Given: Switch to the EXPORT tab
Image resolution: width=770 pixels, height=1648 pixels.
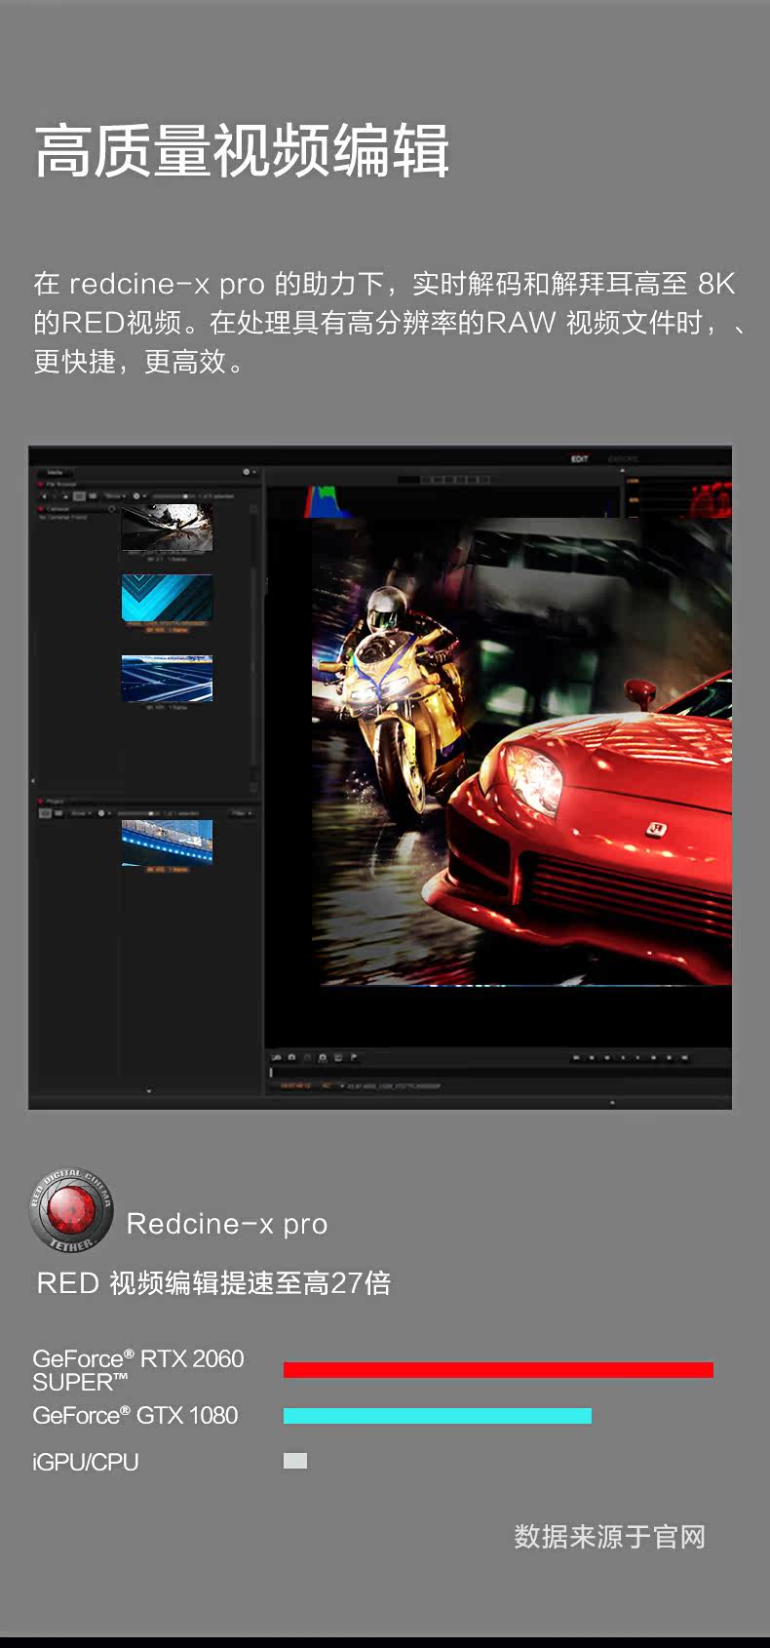Looking at the screenshot, I should pos(623,458).
